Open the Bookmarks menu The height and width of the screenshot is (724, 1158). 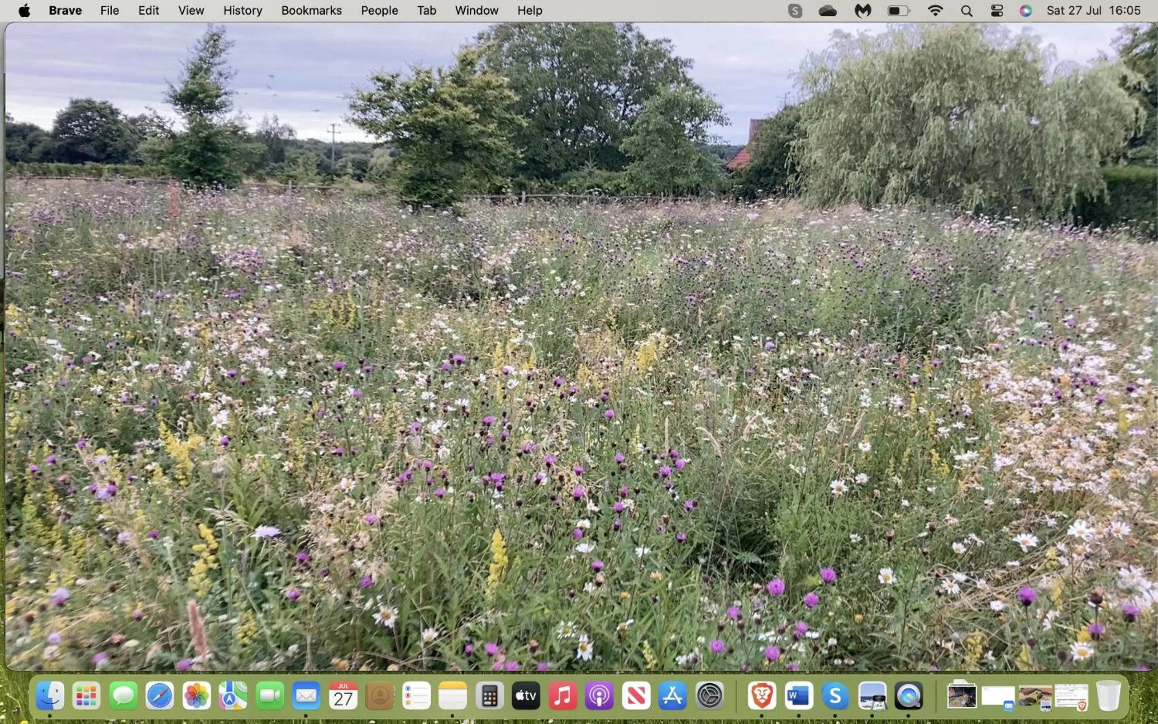click(x=311, y=10)
